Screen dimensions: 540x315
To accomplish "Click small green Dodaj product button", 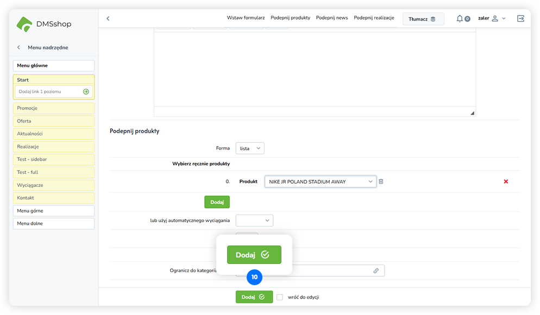I will (217, 202).
